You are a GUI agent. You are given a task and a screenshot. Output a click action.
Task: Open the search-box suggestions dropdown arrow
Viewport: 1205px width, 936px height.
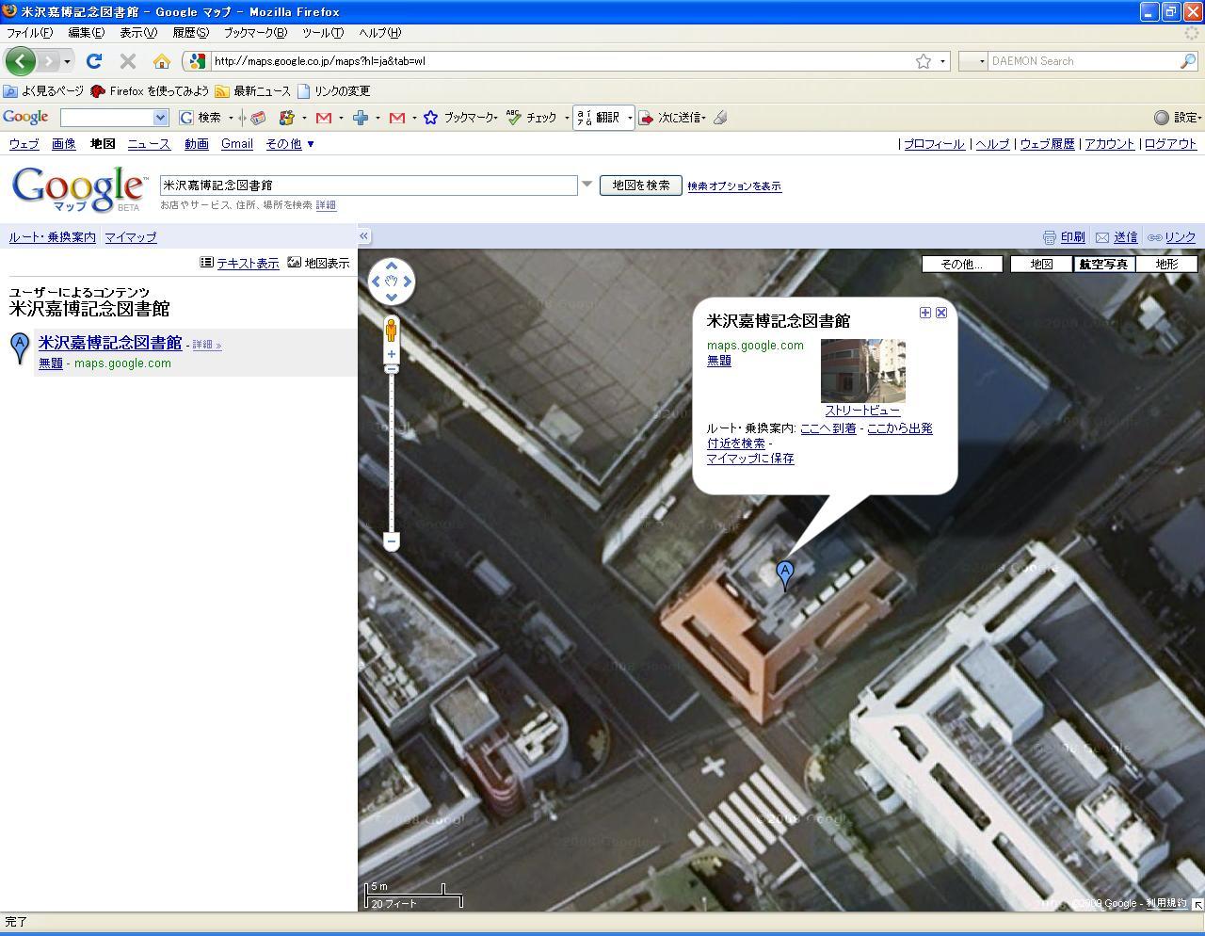[586, 184]
